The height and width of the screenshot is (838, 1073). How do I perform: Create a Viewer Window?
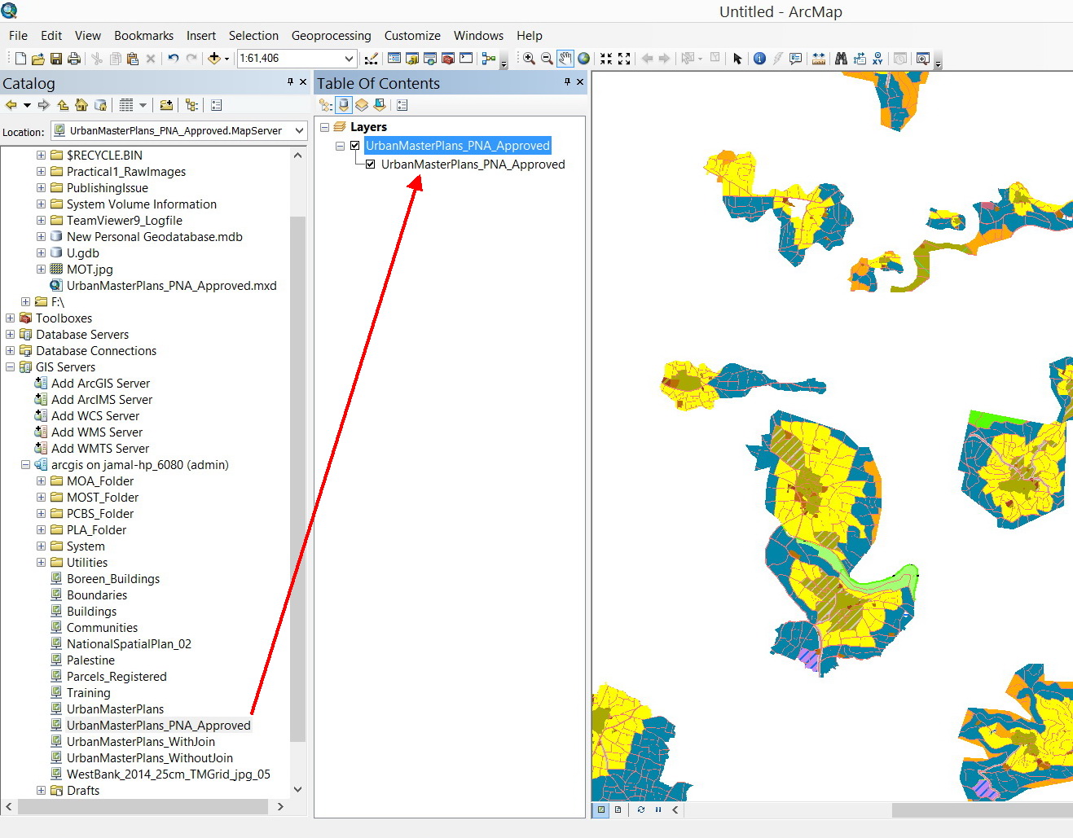pos(923,59)
